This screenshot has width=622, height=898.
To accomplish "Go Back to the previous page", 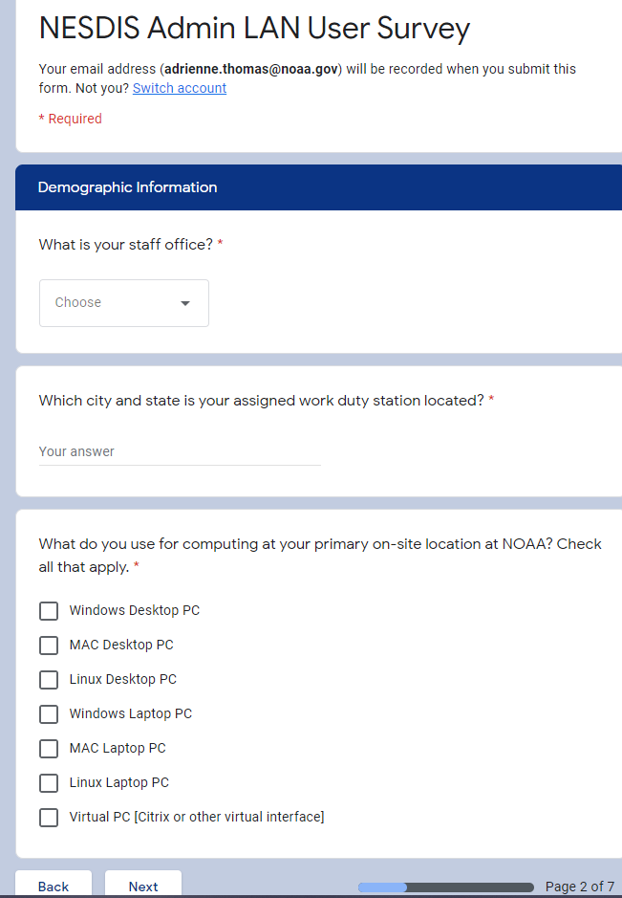I will [x=54, y=887].
